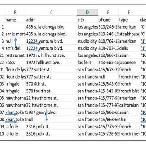
Task: Click the 'addr' header cell
Action: click(51, 19)
